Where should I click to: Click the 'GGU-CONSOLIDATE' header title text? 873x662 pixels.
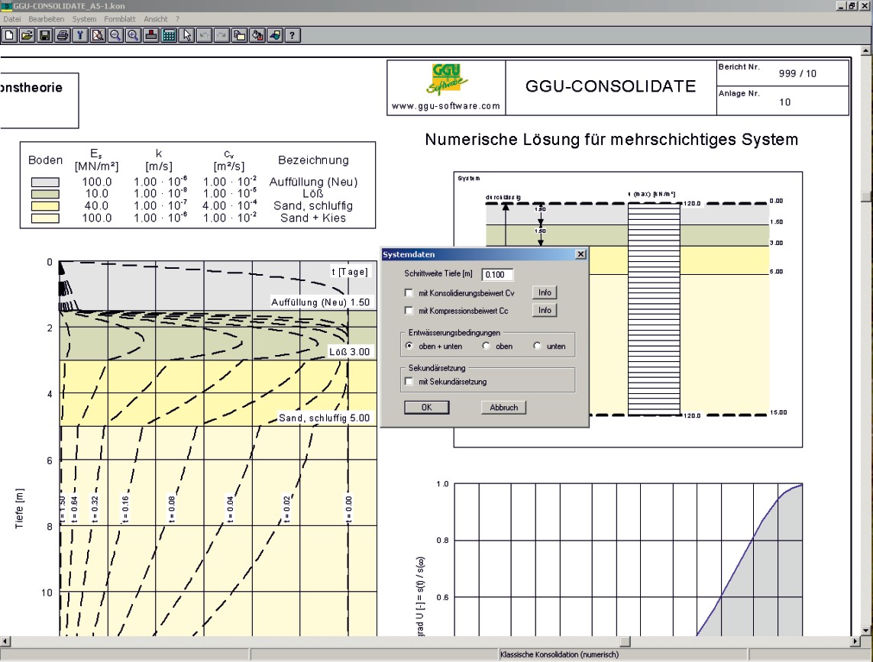(x=611, y=86)
